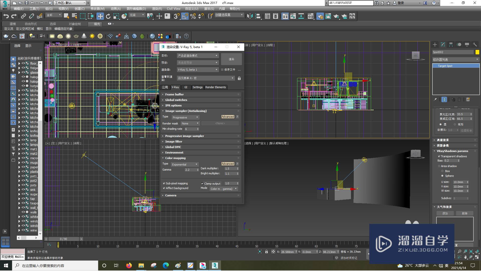
Task: Click the Render button in dialog
Action: point(231,59)
